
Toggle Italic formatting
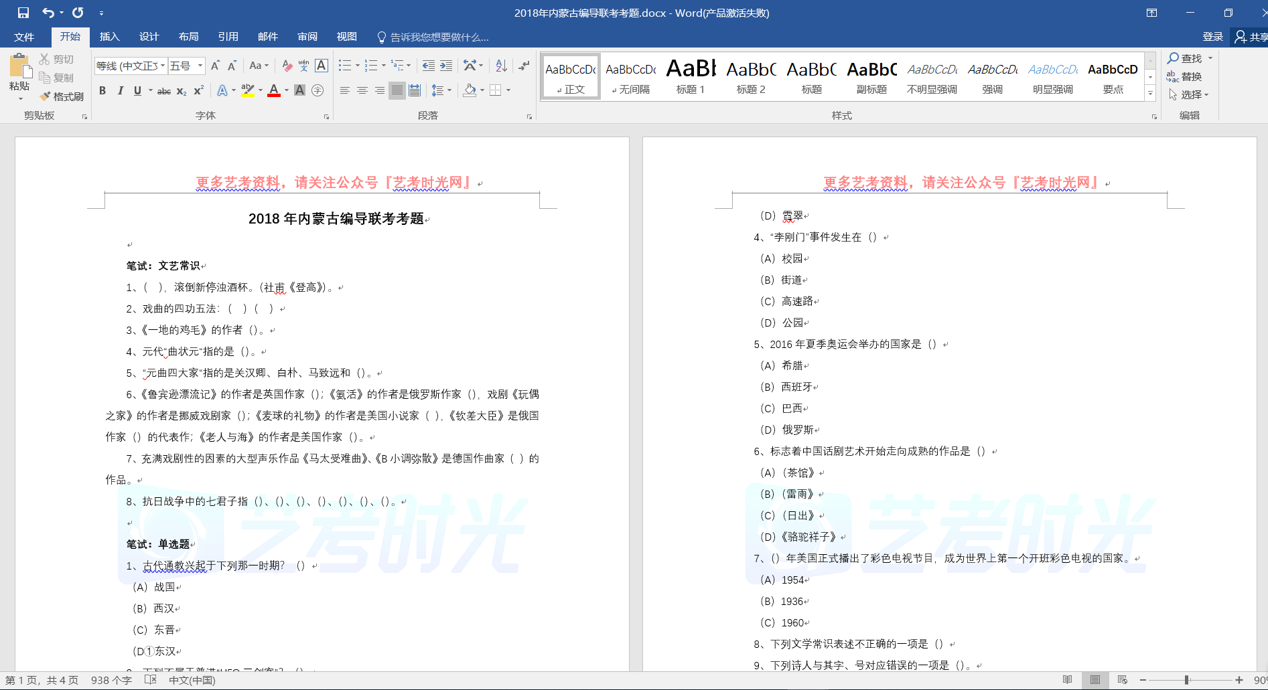tap(120, 90)
